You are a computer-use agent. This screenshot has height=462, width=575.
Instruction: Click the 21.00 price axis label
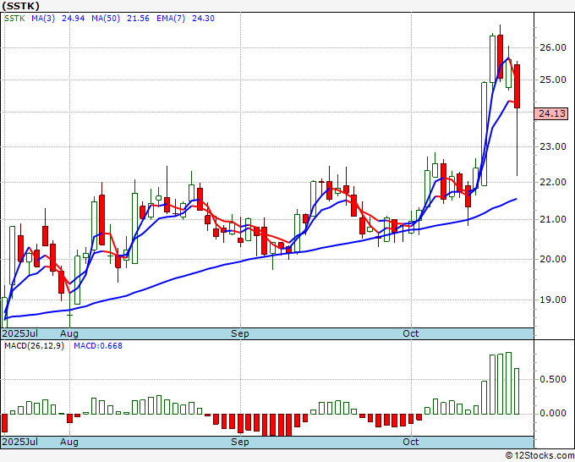[553, 219]
